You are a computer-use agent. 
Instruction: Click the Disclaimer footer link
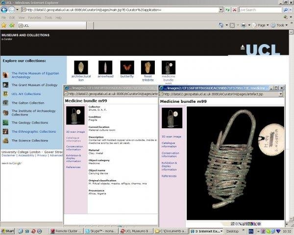coord(8,155)
